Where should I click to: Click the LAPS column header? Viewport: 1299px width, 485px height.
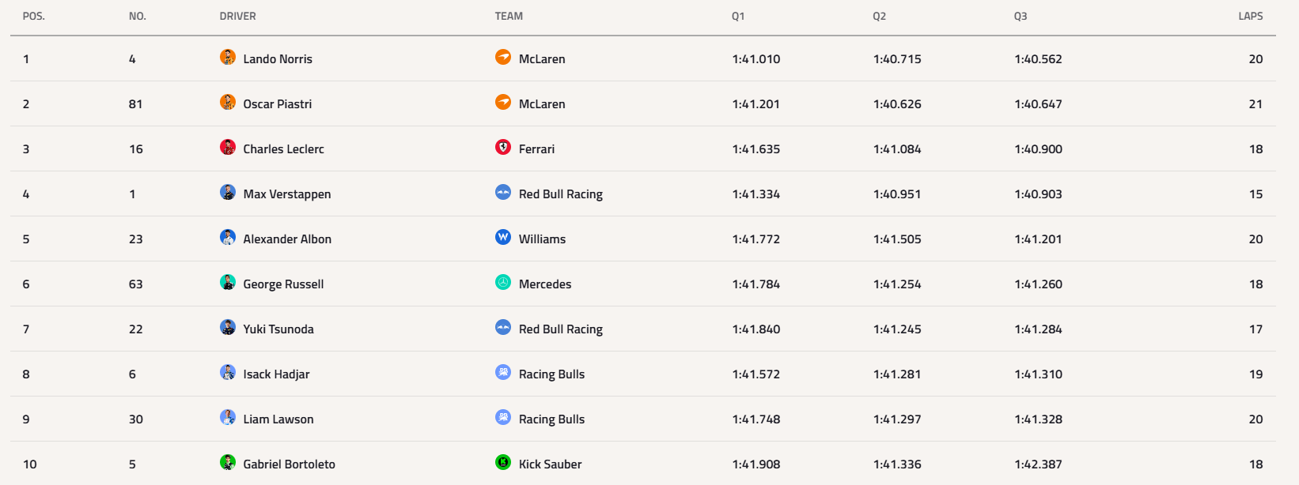[x=1250, y=17]
